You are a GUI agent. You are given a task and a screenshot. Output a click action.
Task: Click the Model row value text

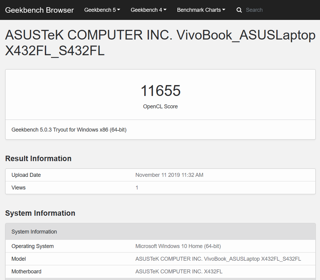218,259
